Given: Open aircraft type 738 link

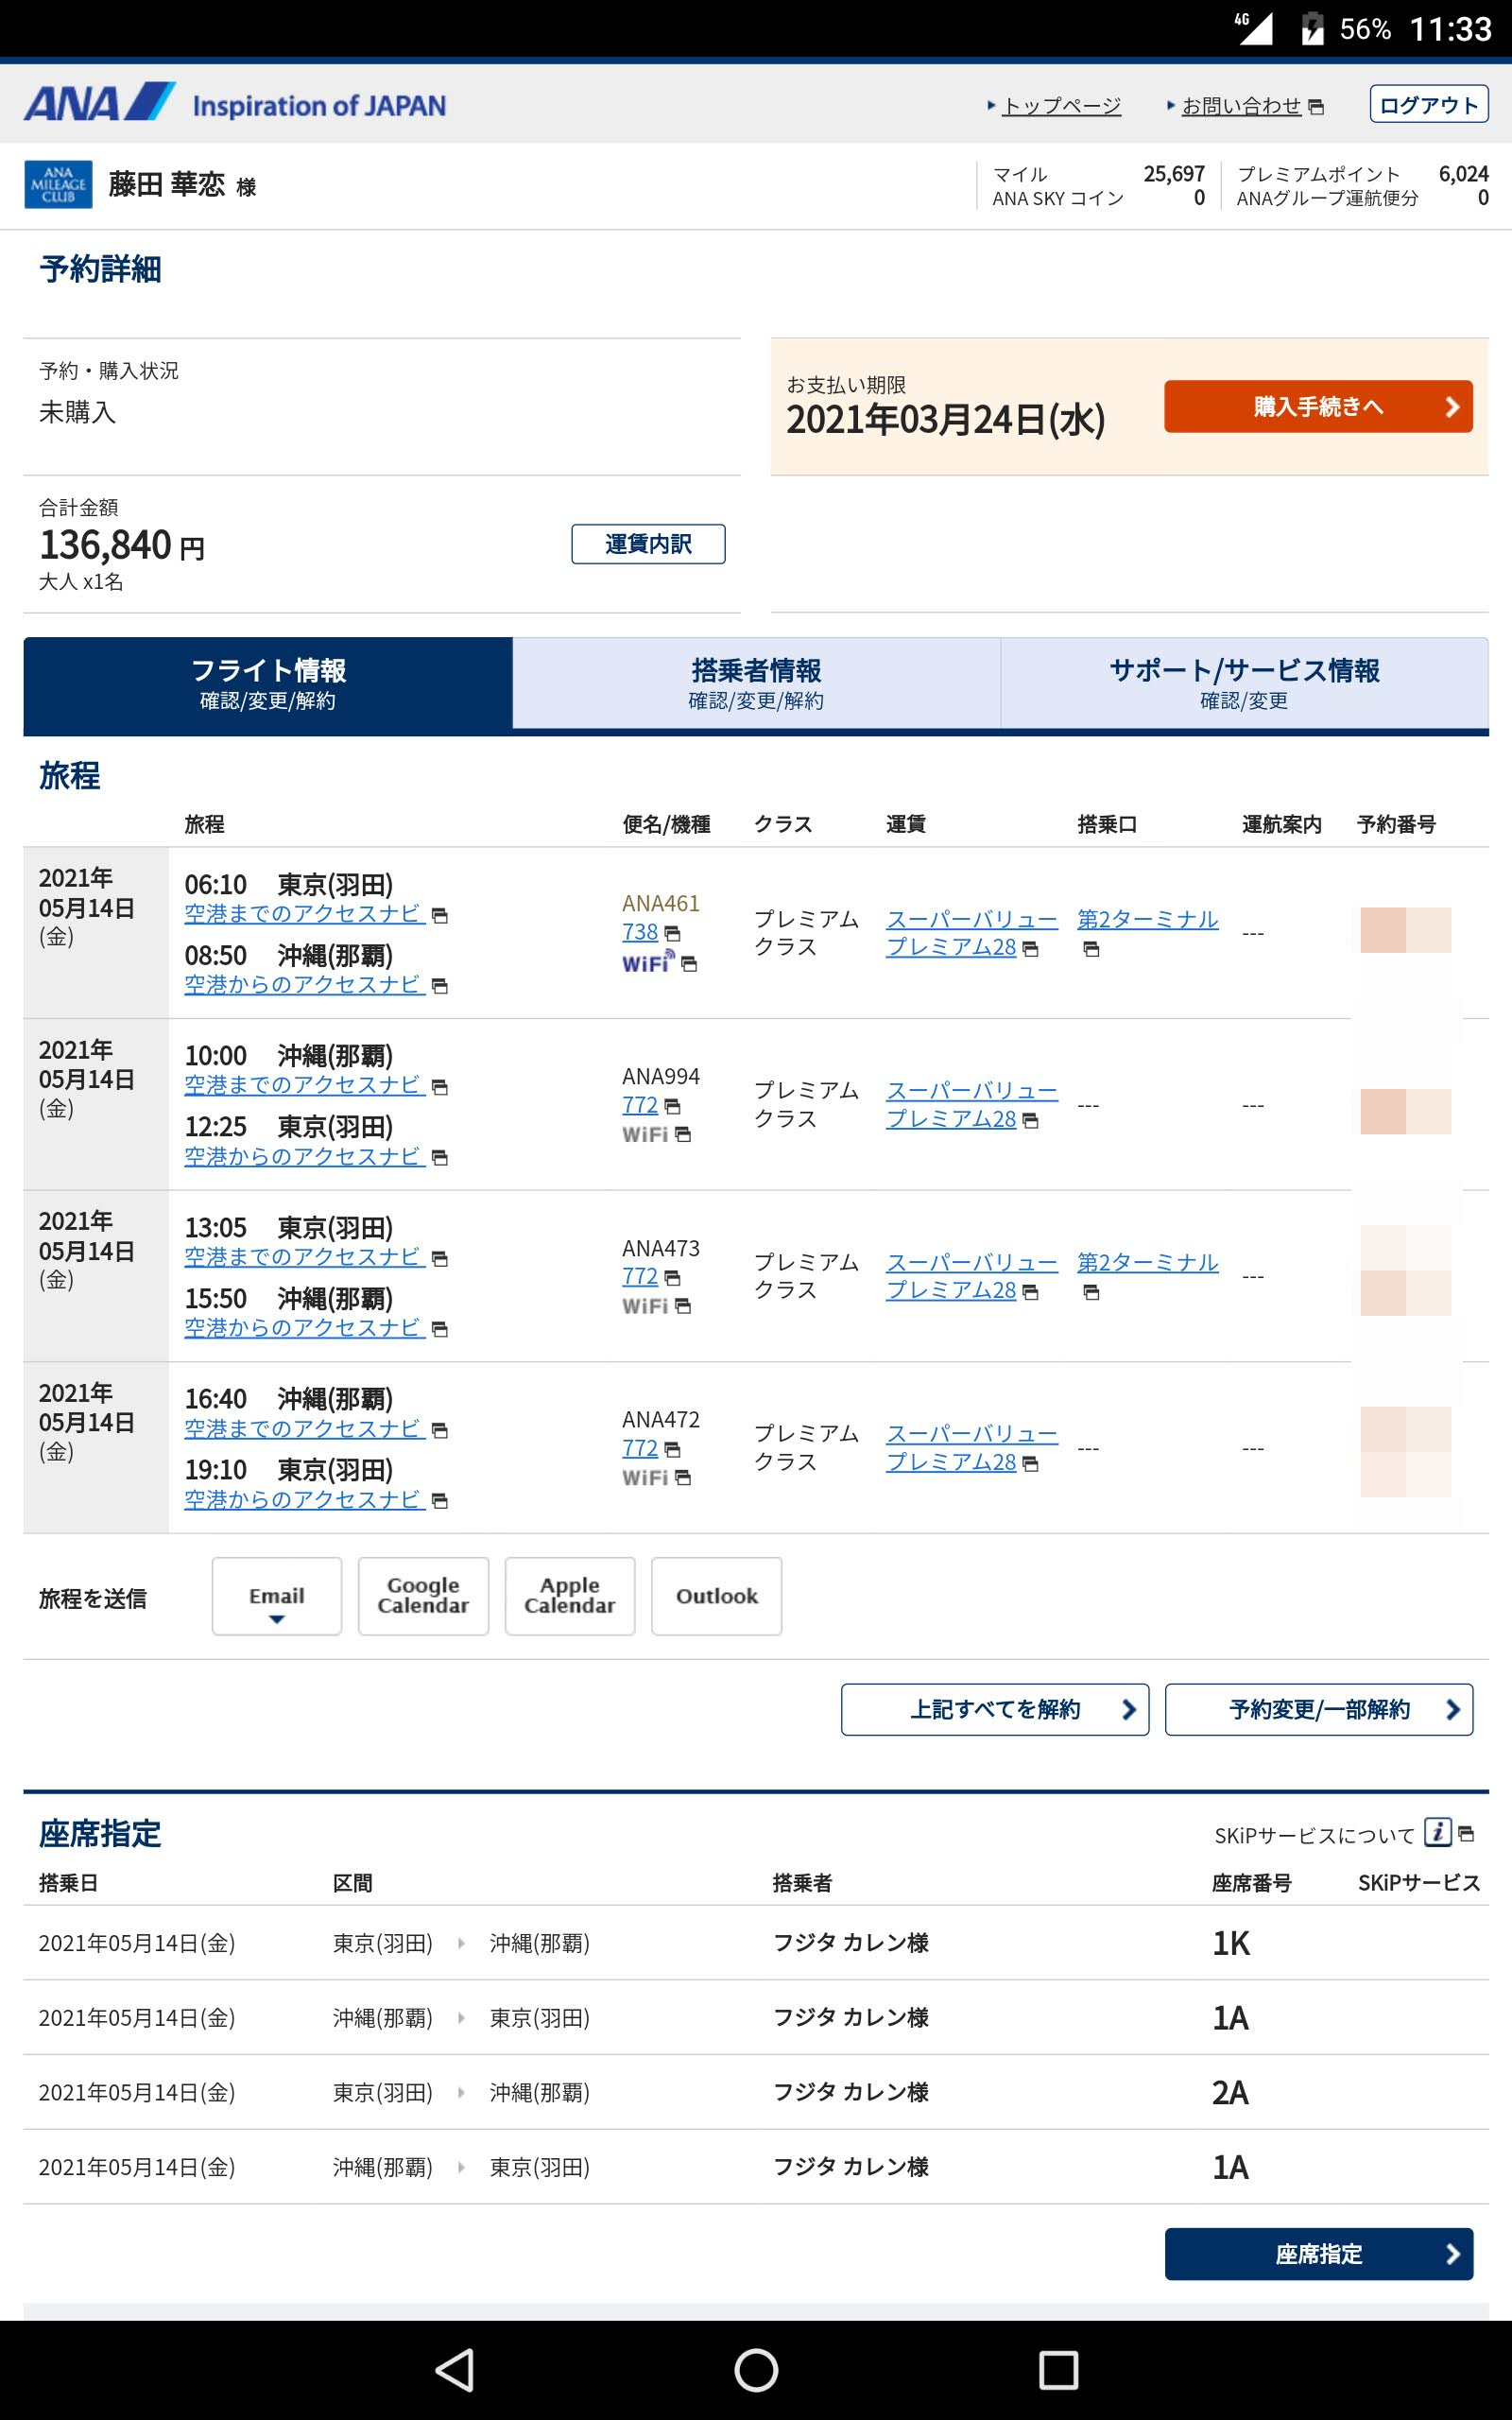Looking at the screenshot, I should (x=640, y=932).
